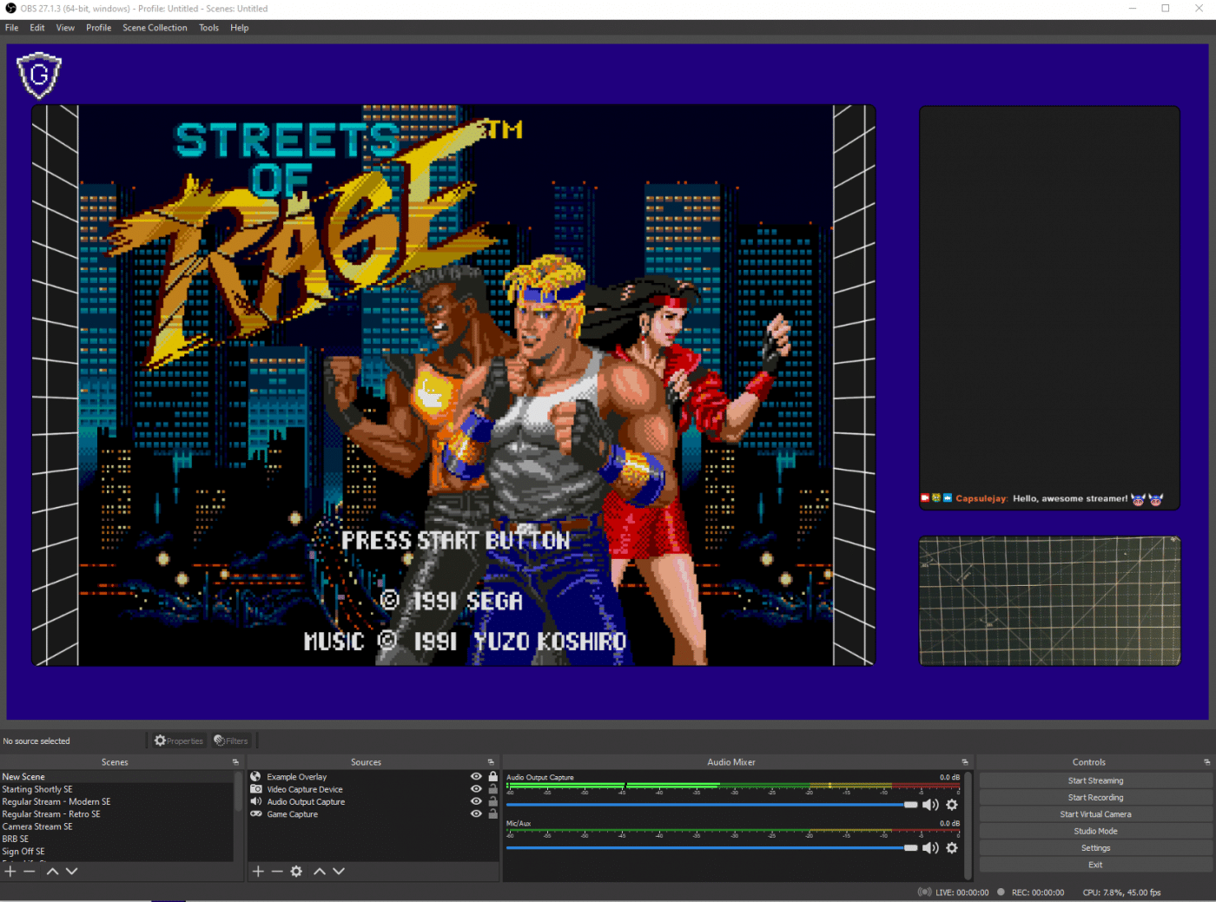Click the live broadcast status icon
The image size is (1216, 902).
[924, 892]
